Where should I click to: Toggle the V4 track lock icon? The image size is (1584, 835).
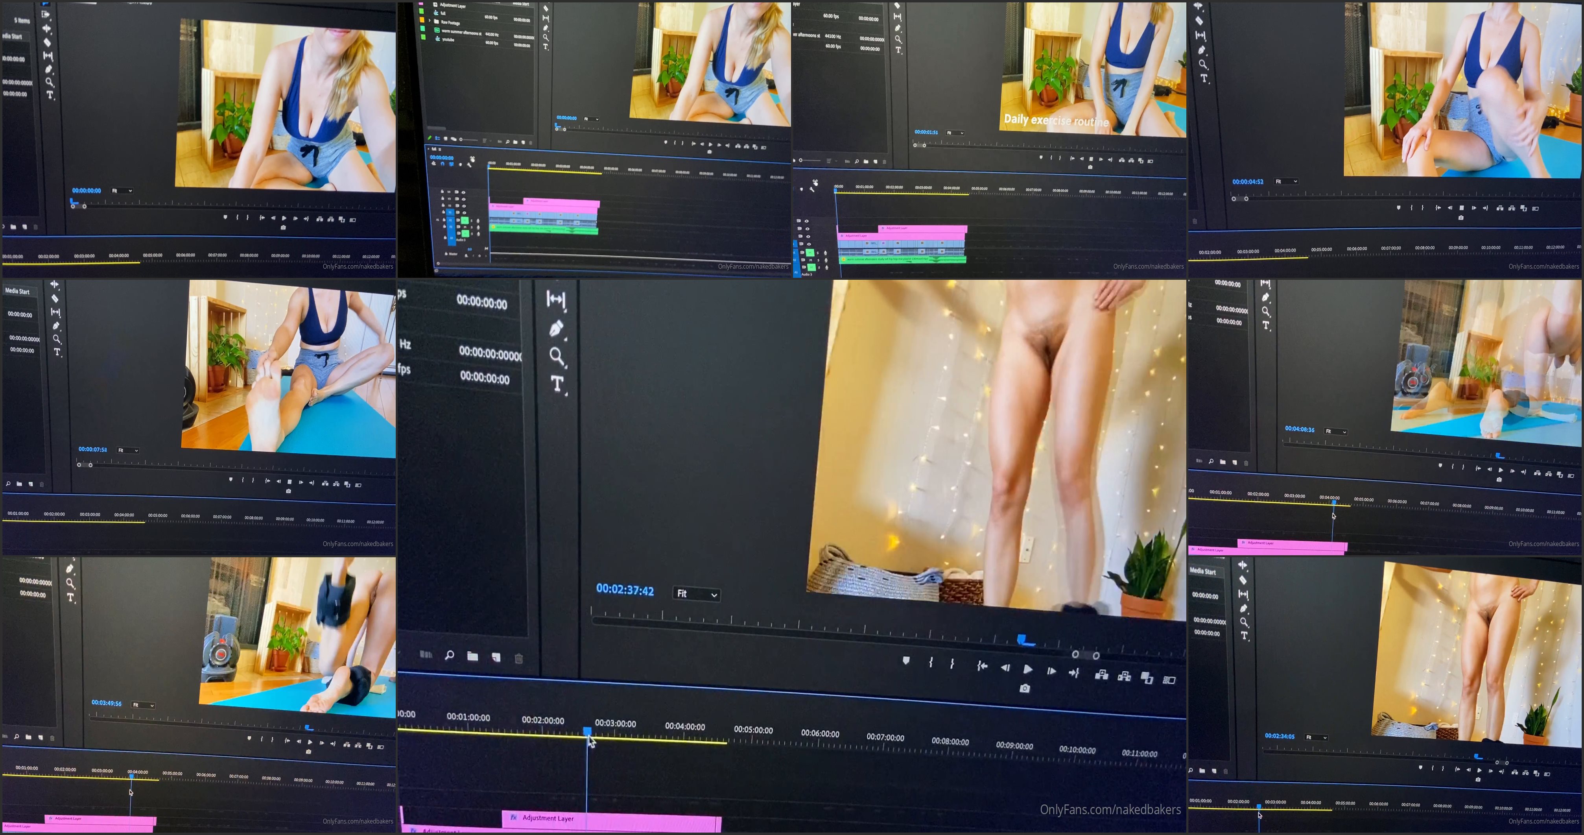click(442, 191)
